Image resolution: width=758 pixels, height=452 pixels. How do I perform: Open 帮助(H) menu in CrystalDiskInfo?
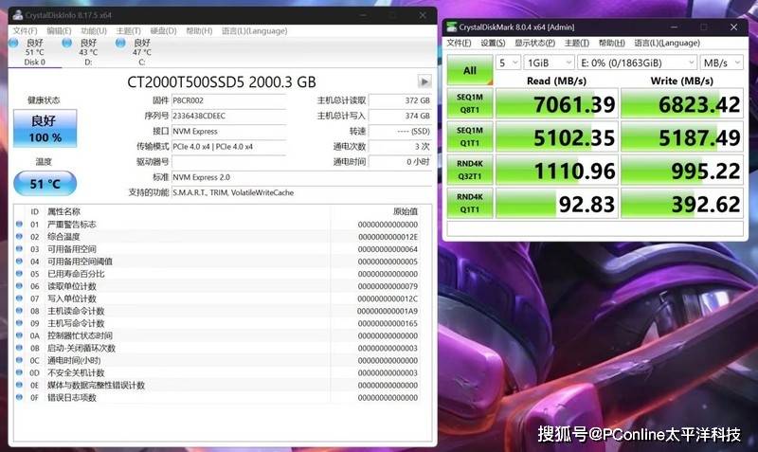pyautogui.click(x=199, y=31)
